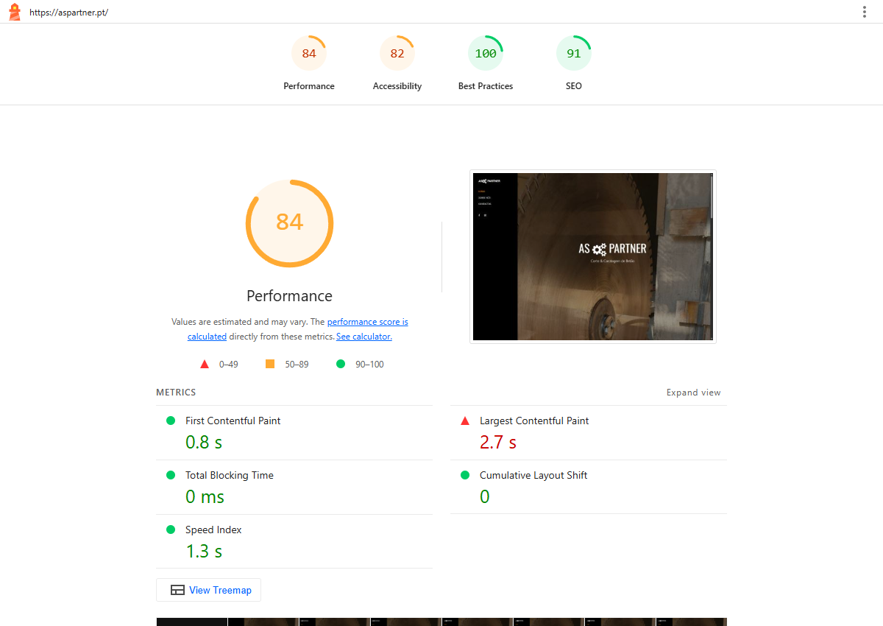The width and height of the screenshot is (883, 626).
Task: Click the green circle beside Total Blocking Time
Action: 171,475
